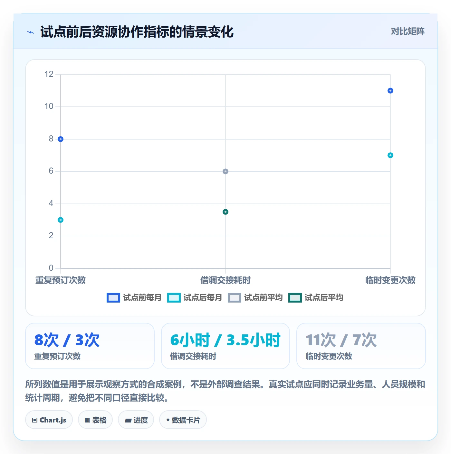Select the blue data point at value 11
Screen dimensions: 451x454
390,91
